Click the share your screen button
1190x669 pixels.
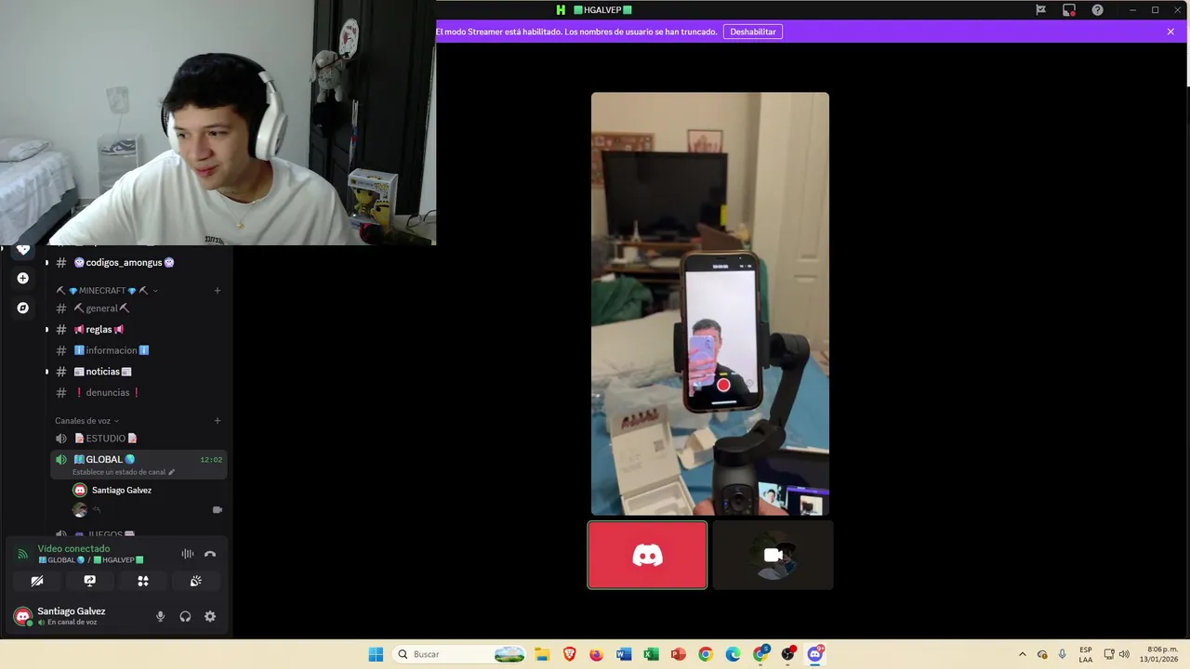point(90,581)
